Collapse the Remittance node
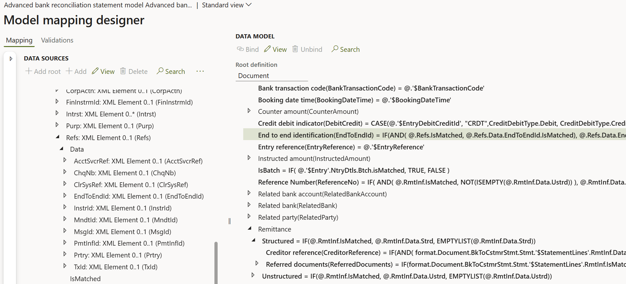626x284 pixels. point(250,229)
